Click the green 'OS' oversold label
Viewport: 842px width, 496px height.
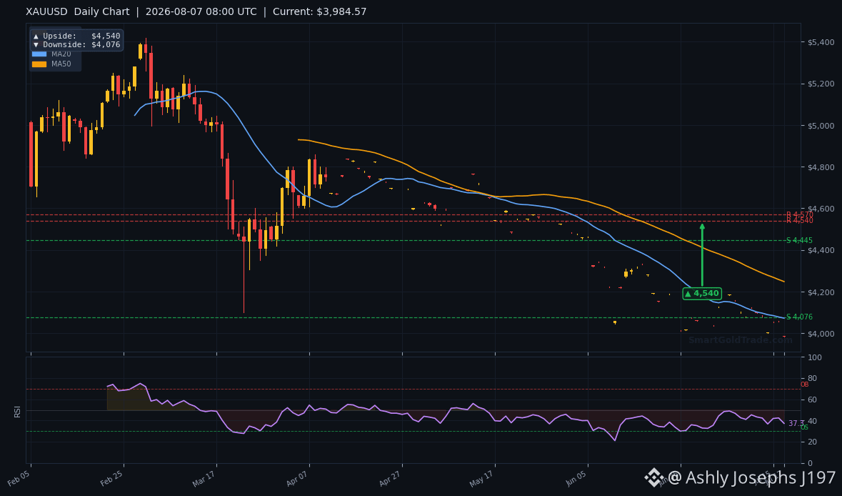pos(804,427)
